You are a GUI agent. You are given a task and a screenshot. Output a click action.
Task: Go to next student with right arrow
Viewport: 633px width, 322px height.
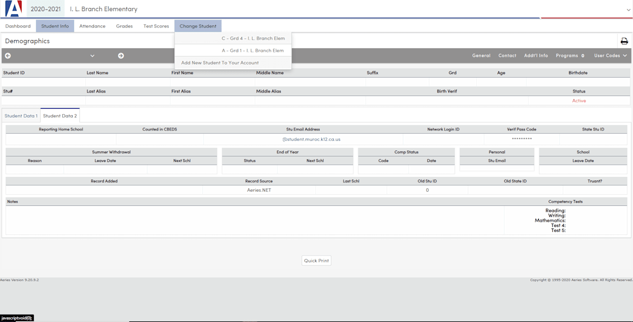[x=121, y=55]
